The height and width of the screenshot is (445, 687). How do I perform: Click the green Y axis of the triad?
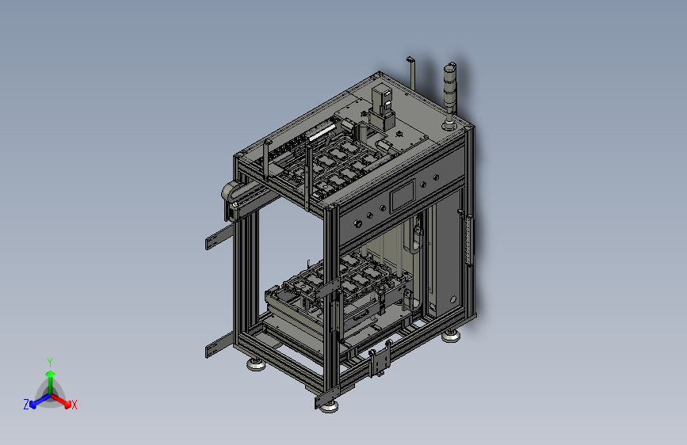(x=51, y=382)
